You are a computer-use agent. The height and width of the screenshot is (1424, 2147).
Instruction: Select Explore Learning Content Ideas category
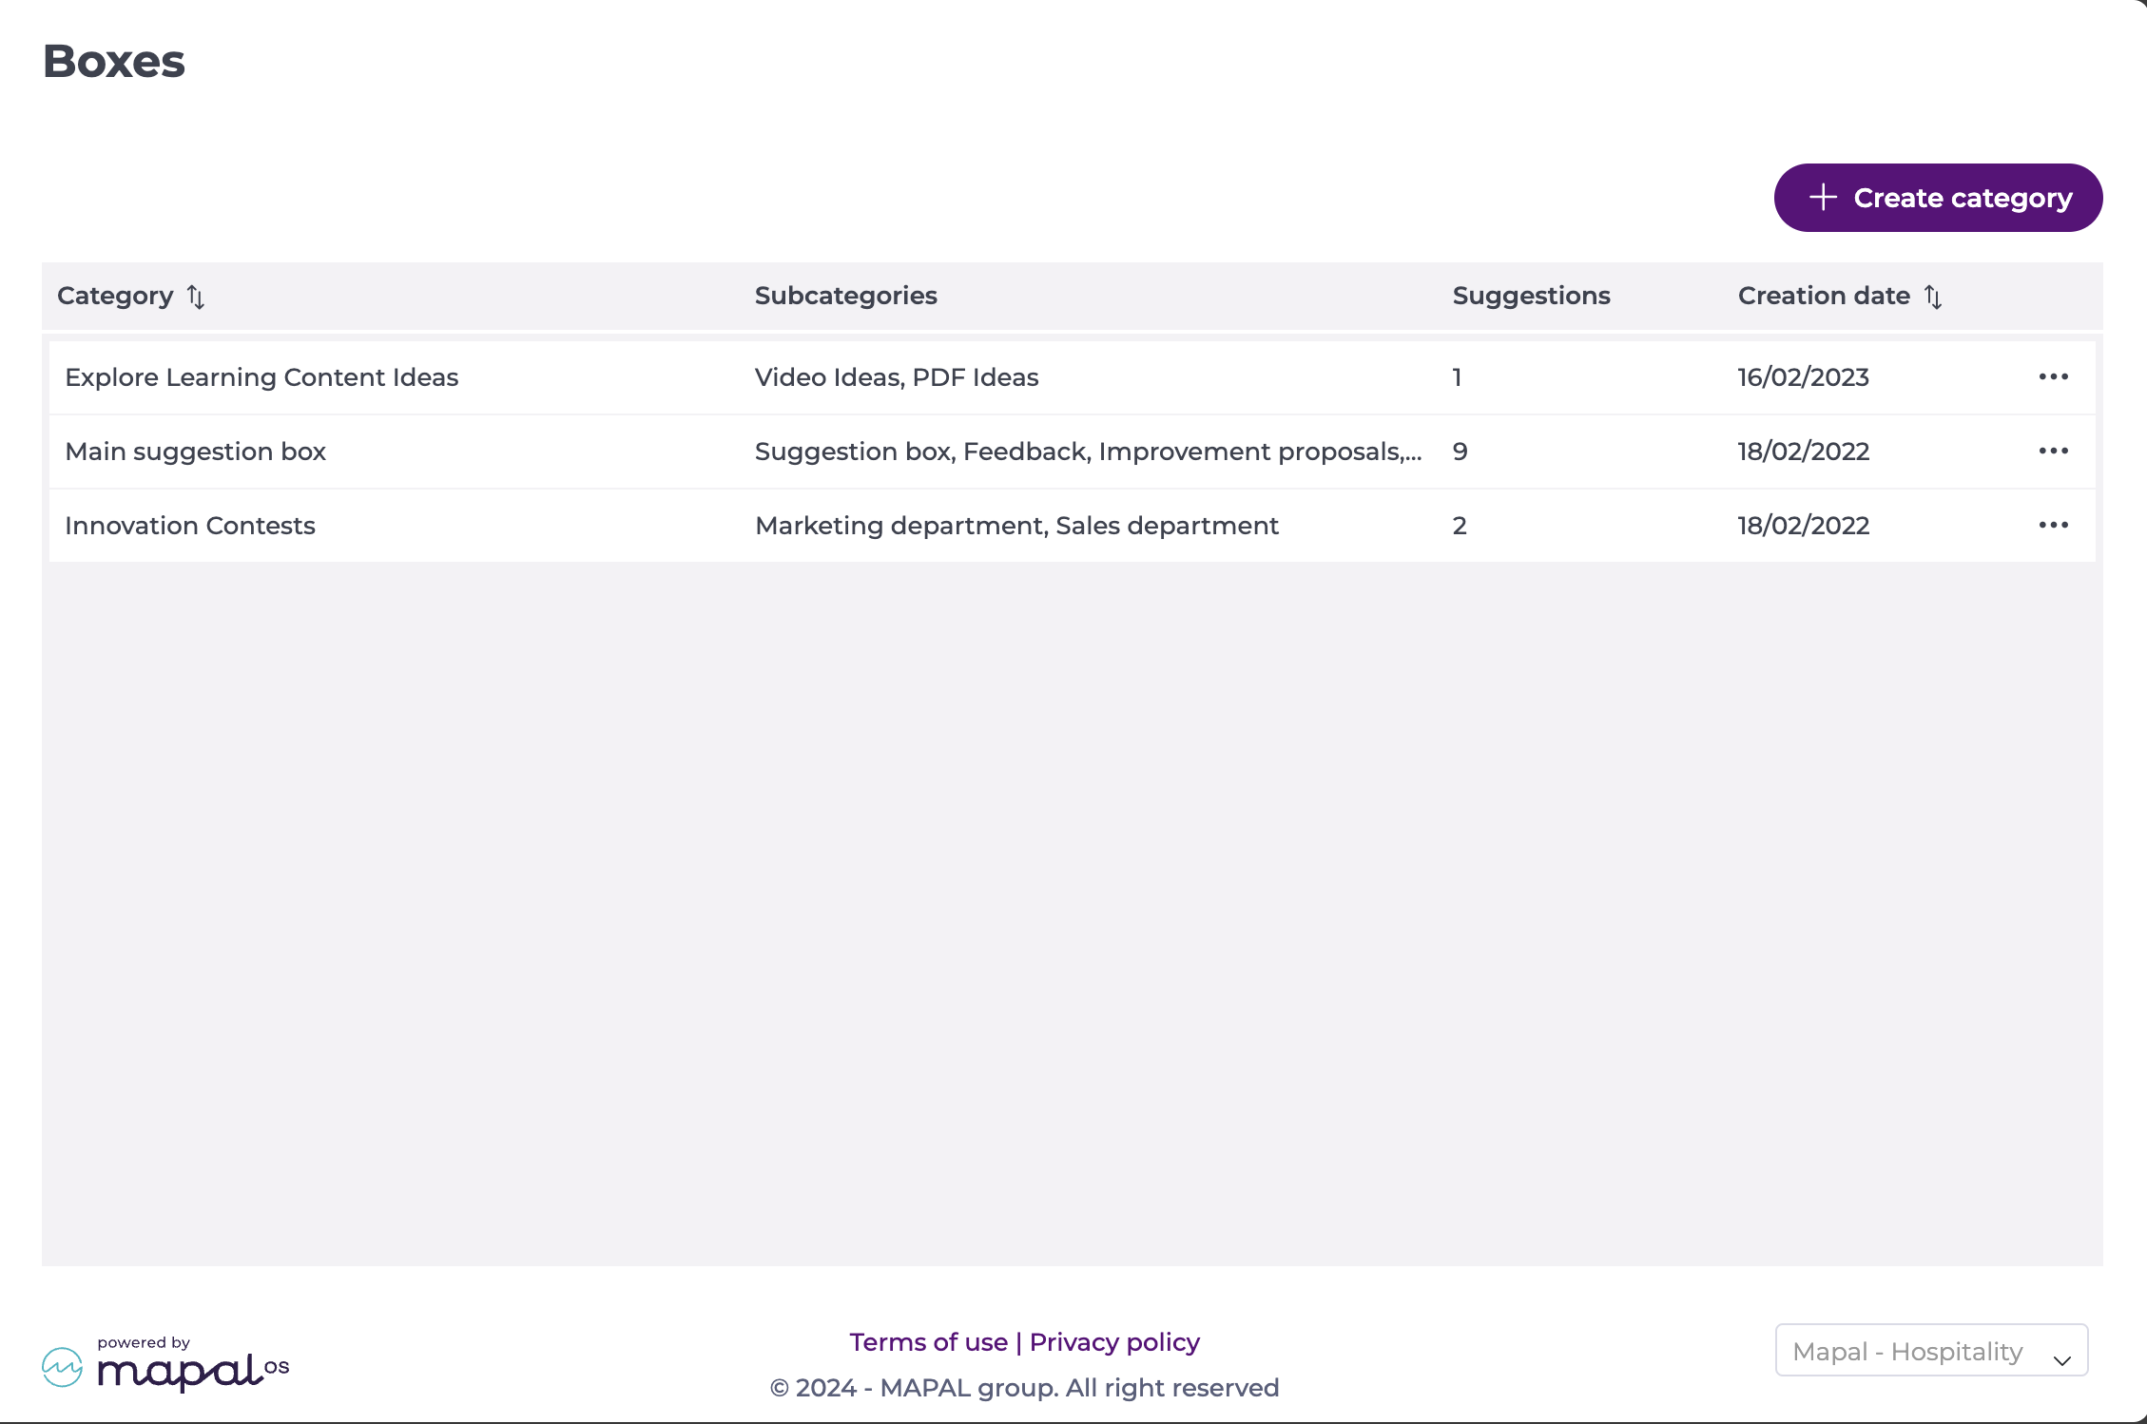pyautogui.click(x=261, y=377)
